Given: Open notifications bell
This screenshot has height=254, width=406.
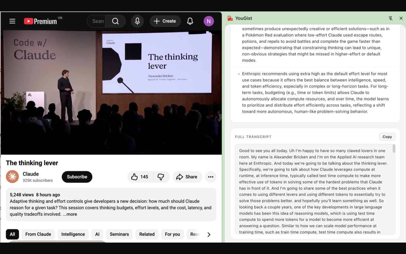Looking at the screenshot, I should (190, 21).
